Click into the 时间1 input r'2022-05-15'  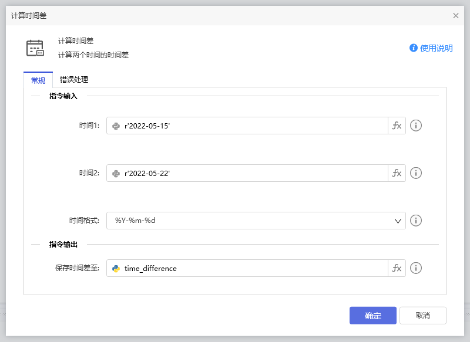253,126
